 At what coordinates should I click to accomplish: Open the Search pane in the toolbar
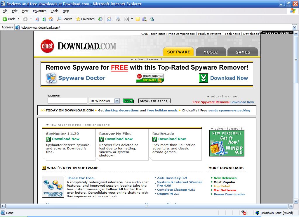(65, 19)
